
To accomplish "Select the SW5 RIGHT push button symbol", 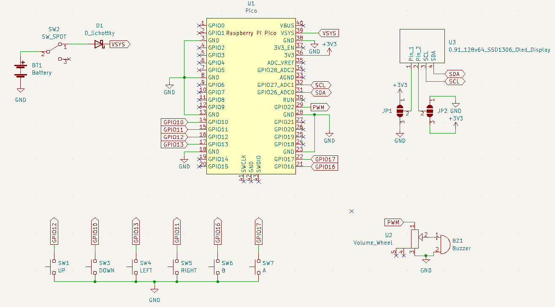I will (175, 266).
